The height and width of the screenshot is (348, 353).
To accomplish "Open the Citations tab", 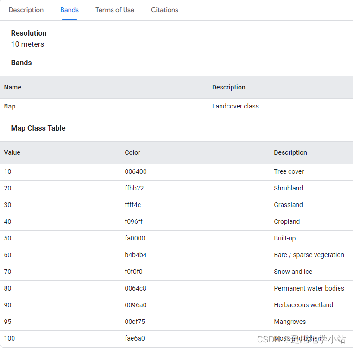I will click(164, 10).
